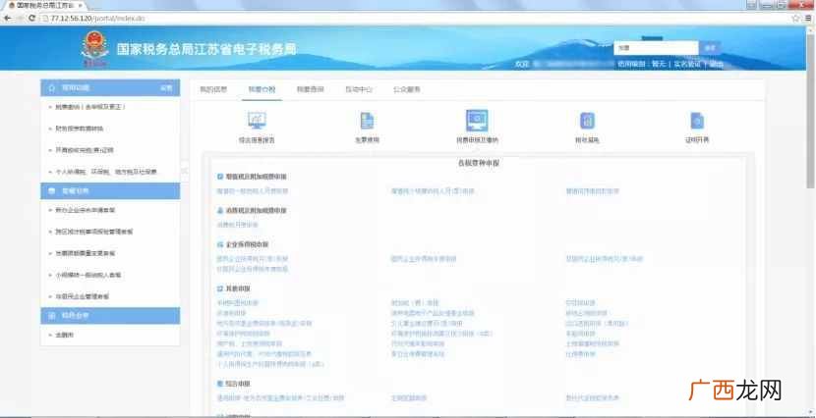
Task: Open the third package under 套餐业务
Action: (x=86, y=253)
